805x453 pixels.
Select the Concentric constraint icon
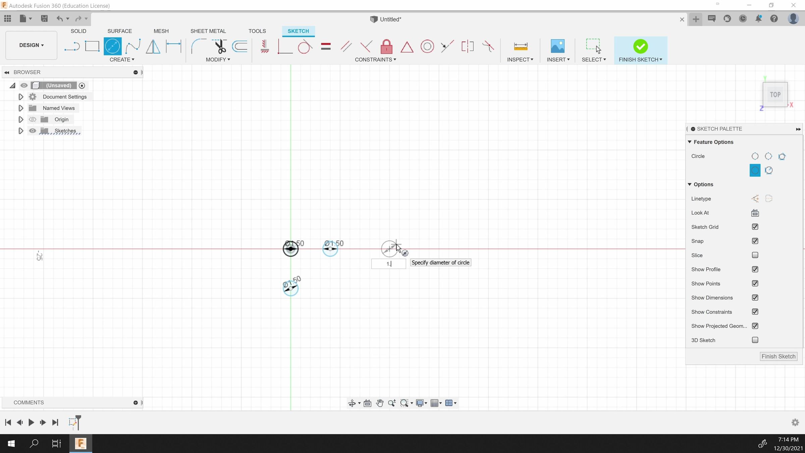(427, 46)
